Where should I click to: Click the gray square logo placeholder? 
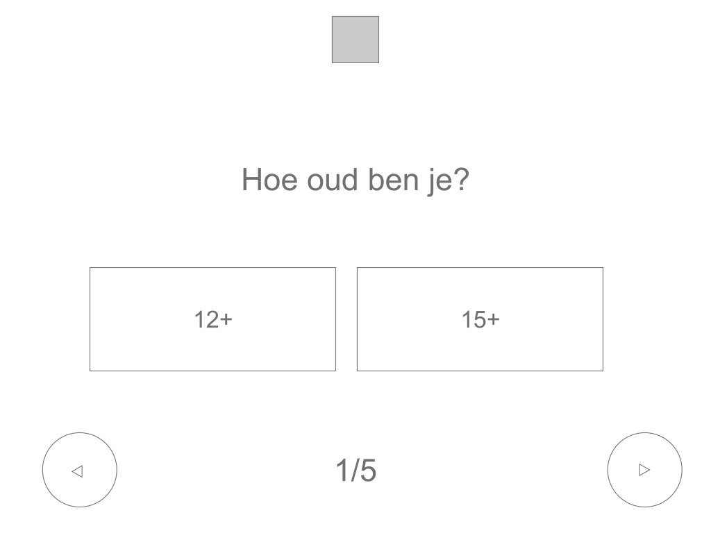click(355, 40)
